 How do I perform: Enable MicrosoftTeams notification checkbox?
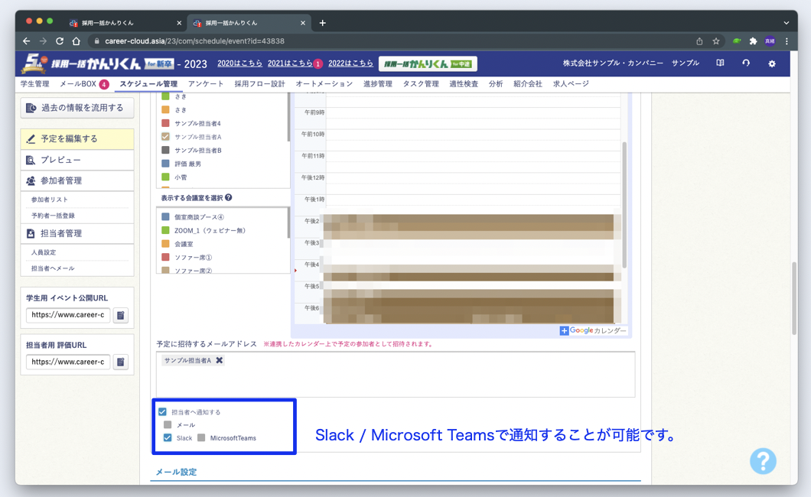(x=202, y=438)
